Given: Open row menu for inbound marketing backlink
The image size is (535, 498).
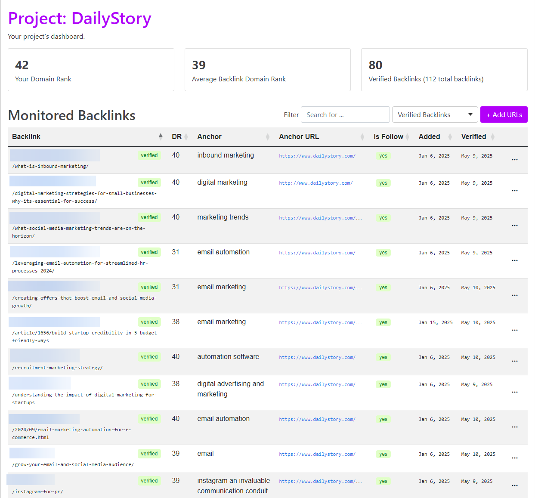Looking at the screenshot, I should (514, 160).
